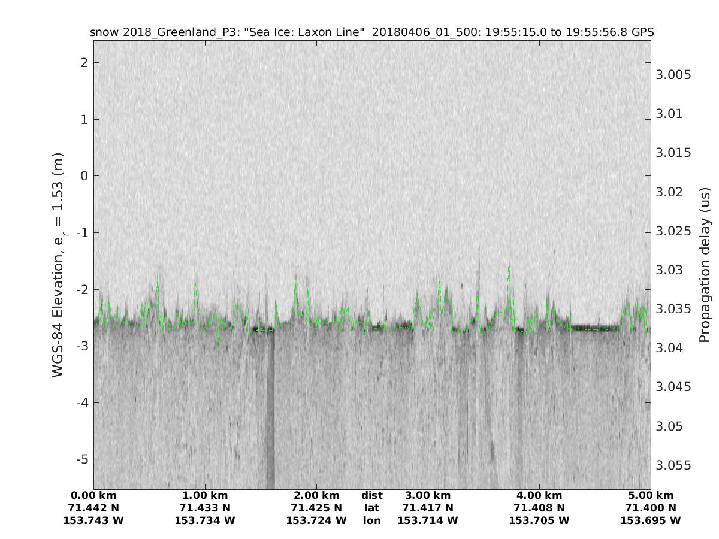This screenshot has width=719, height=539.
Task: Click the 3.005 propagation delay tick label
Action: 672,75
